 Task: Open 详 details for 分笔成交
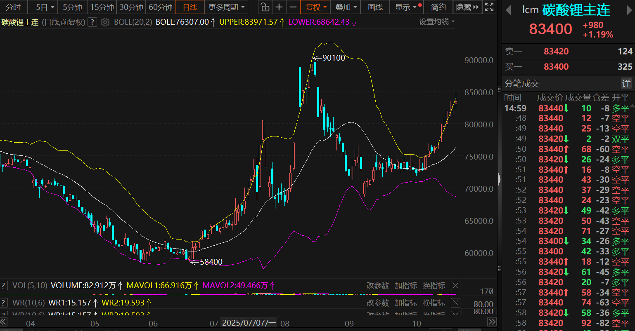click(x=626, y=84)
